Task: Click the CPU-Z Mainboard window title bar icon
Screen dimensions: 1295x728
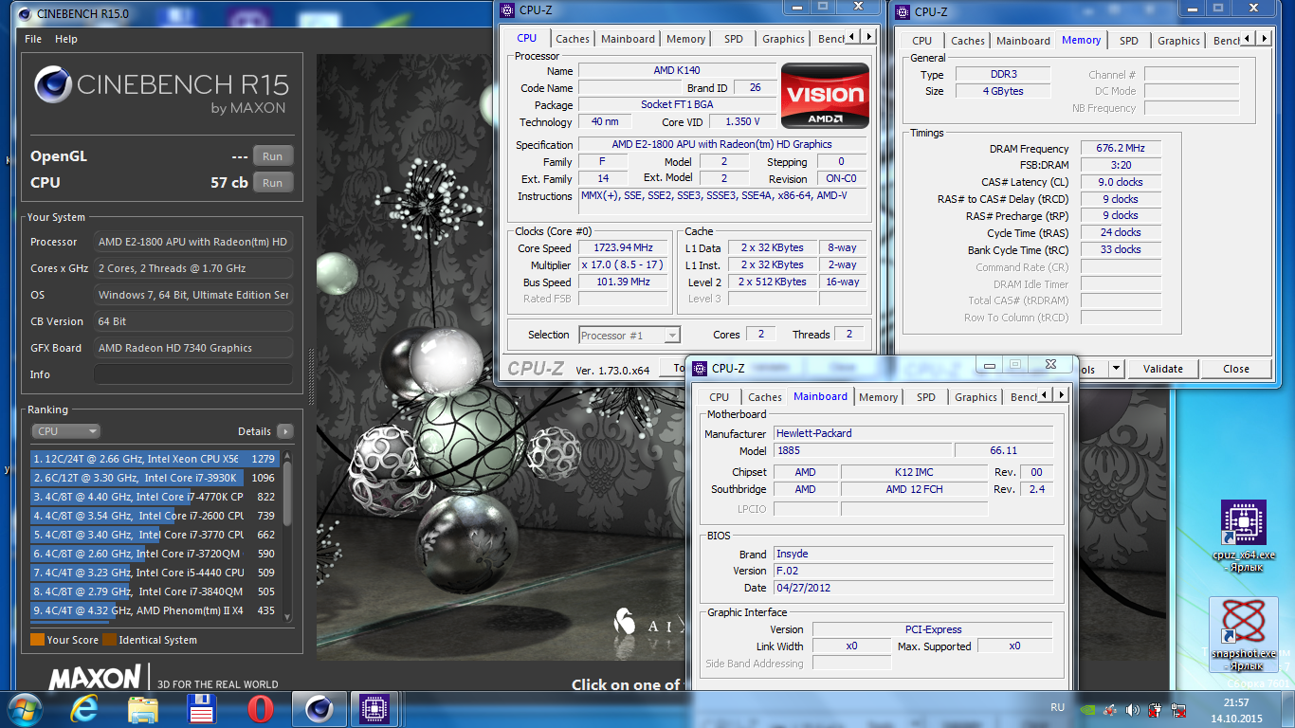Action: point(700,368)
